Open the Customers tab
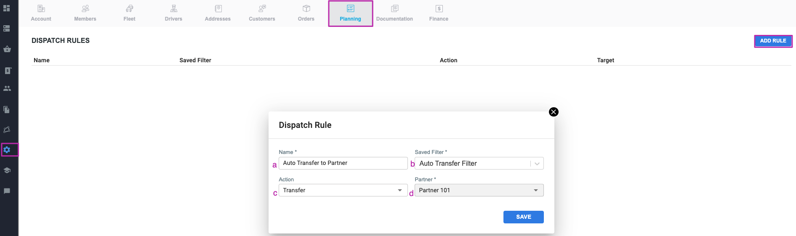Screen dimensions: 796x236 [262, 13]
